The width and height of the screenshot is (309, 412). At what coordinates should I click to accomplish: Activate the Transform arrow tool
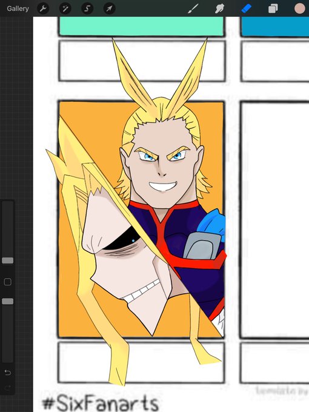[109, 8]
